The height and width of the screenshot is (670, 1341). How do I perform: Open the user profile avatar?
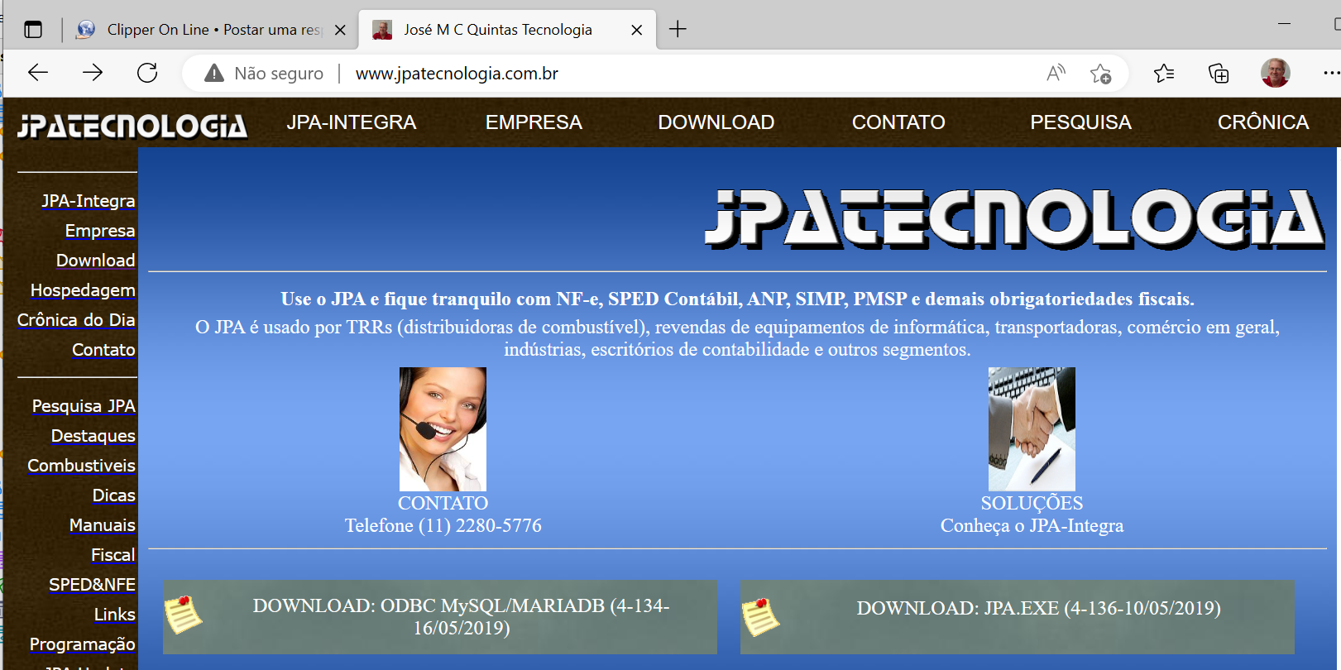pyautogui.click(x=1275, y=73)
